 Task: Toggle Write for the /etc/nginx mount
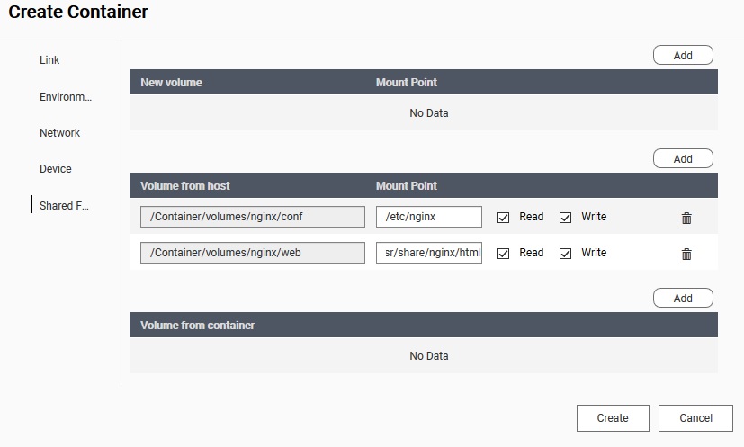pos(566,217)
